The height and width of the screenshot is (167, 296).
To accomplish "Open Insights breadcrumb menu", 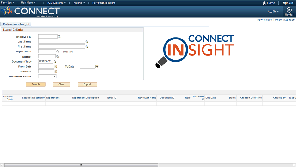I will (x=79, y=3).
